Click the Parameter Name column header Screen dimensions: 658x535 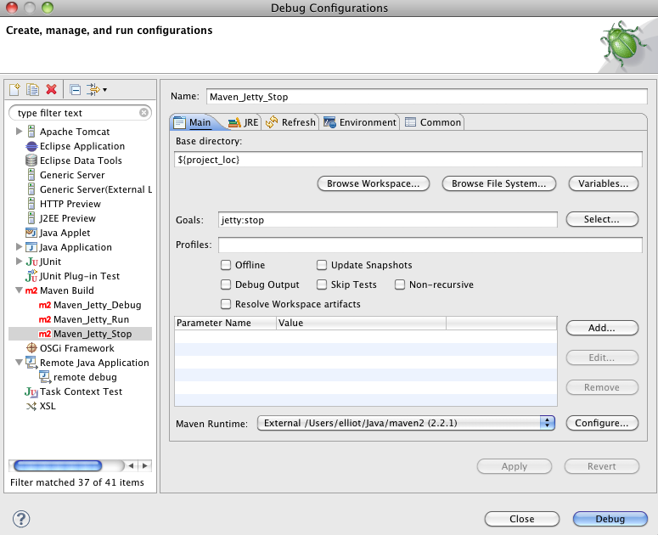point(225,323)
